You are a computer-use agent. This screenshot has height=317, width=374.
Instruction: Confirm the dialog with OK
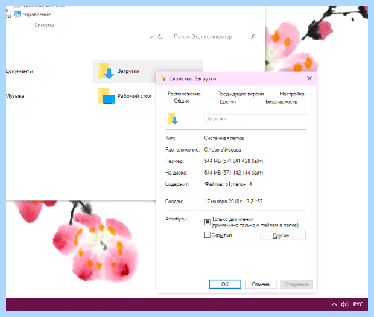pyautogui.click(x=225, y=284)
